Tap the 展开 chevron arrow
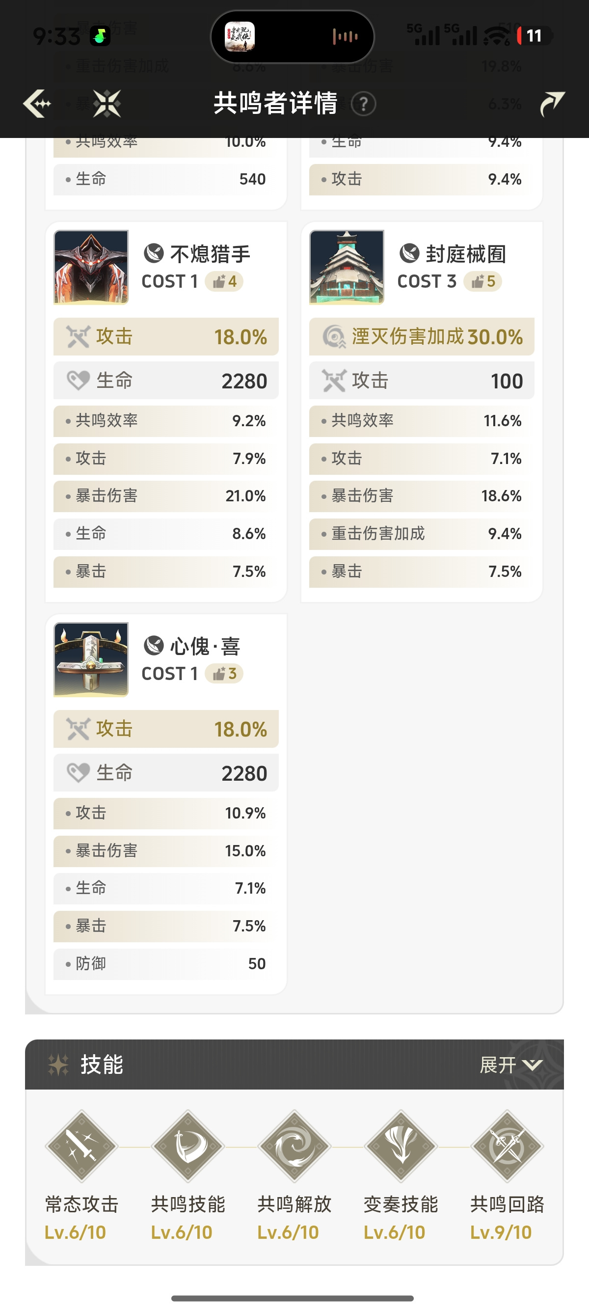 [533, 1065]
